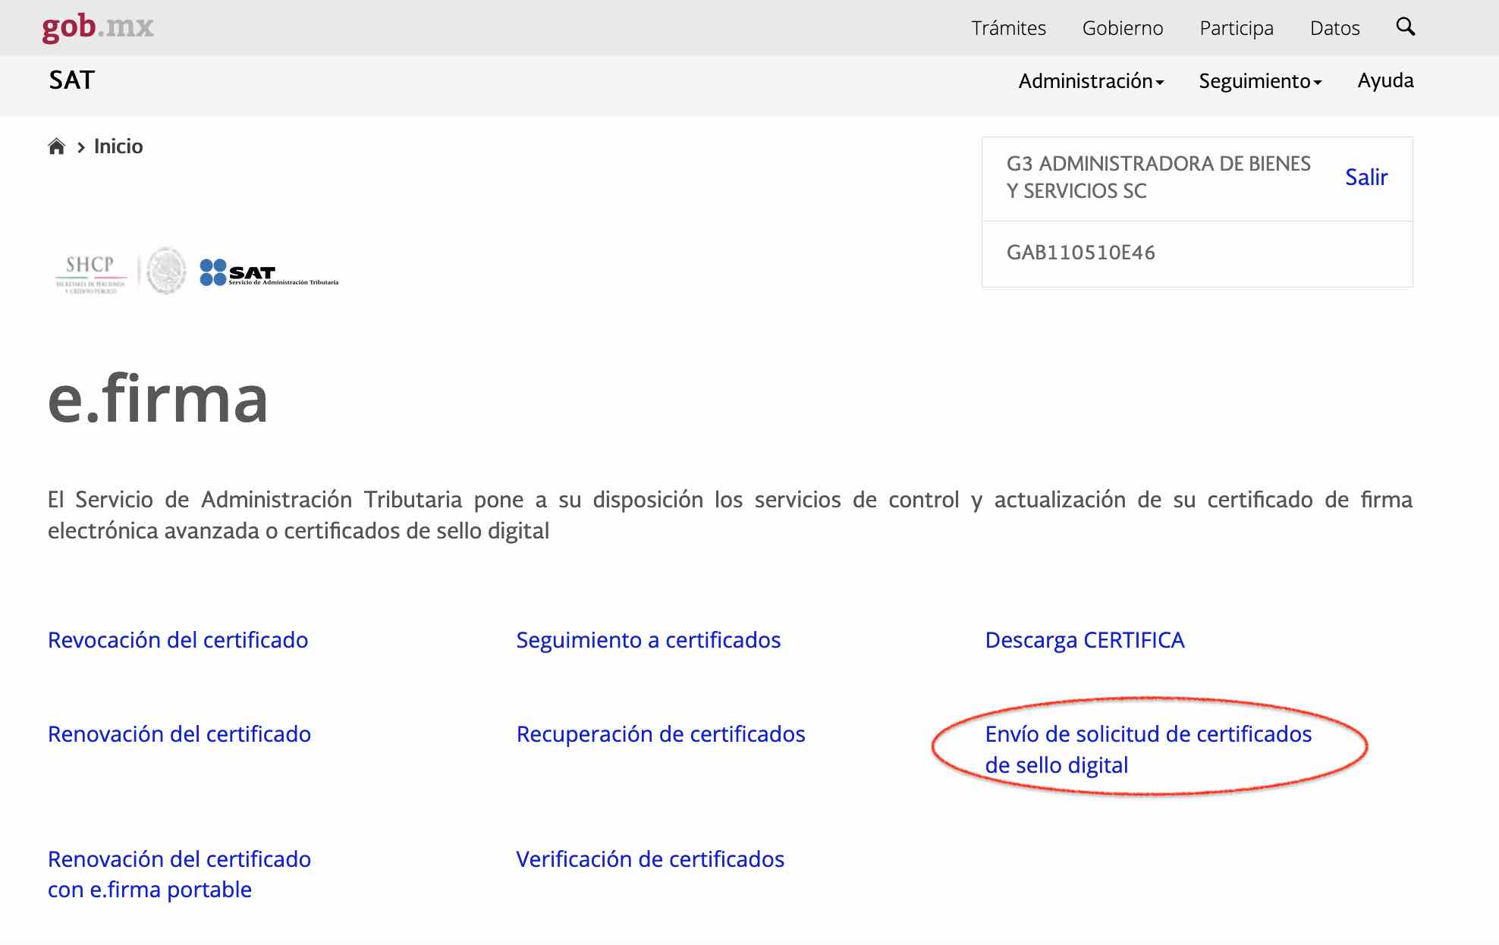The image size is (1499, 945).
Task: Click the SAT header title
Action: pyautogui.click(x=72, y=80)
